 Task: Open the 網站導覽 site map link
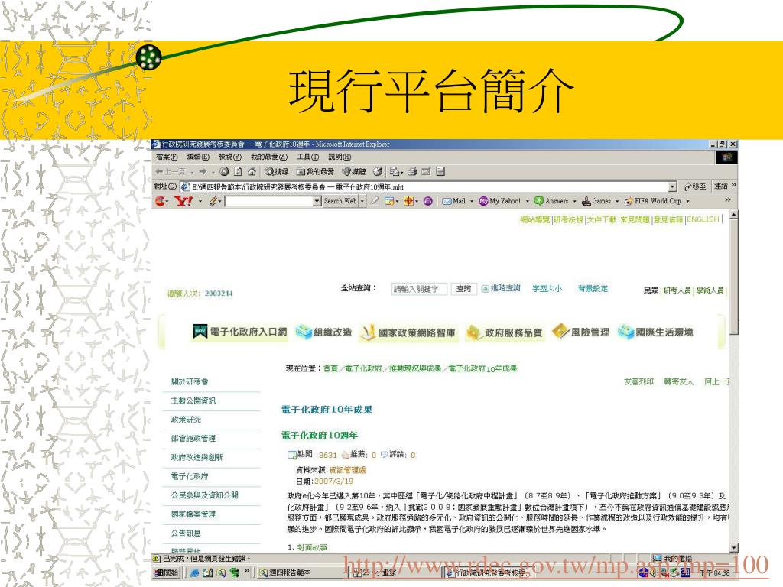(x=534, y=219)
